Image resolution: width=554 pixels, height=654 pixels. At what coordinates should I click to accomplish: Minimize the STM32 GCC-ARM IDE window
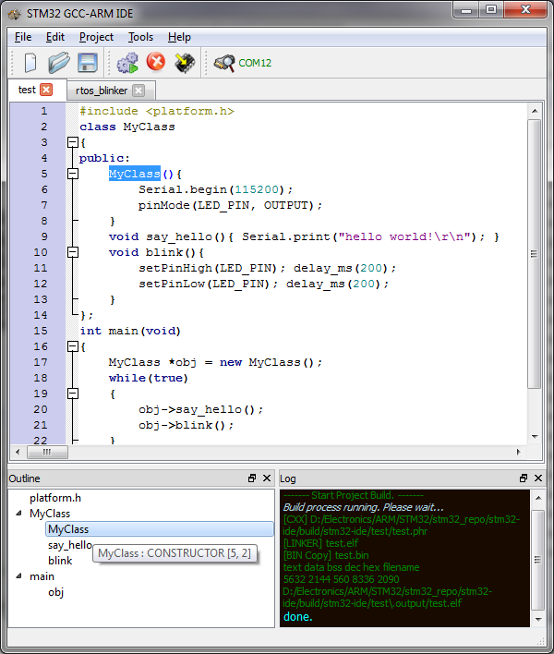point(466,9)
